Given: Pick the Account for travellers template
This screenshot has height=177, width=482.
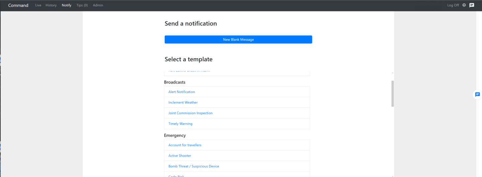Looking at the screenshot, I should pos(185,145).
